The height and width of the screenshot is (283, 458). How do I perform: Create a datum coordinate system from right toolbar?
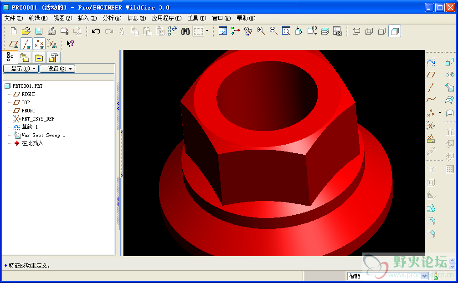(431, 126)
